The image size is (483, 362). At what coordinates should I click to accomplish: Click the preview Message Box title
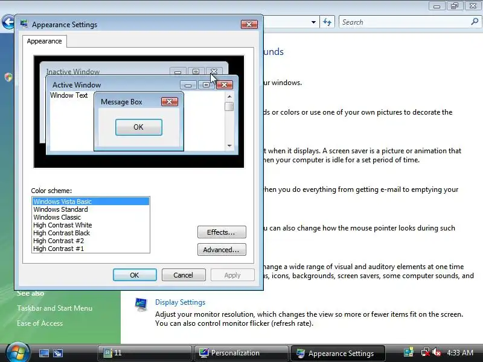pyautogui.click(x=121, y=102)
